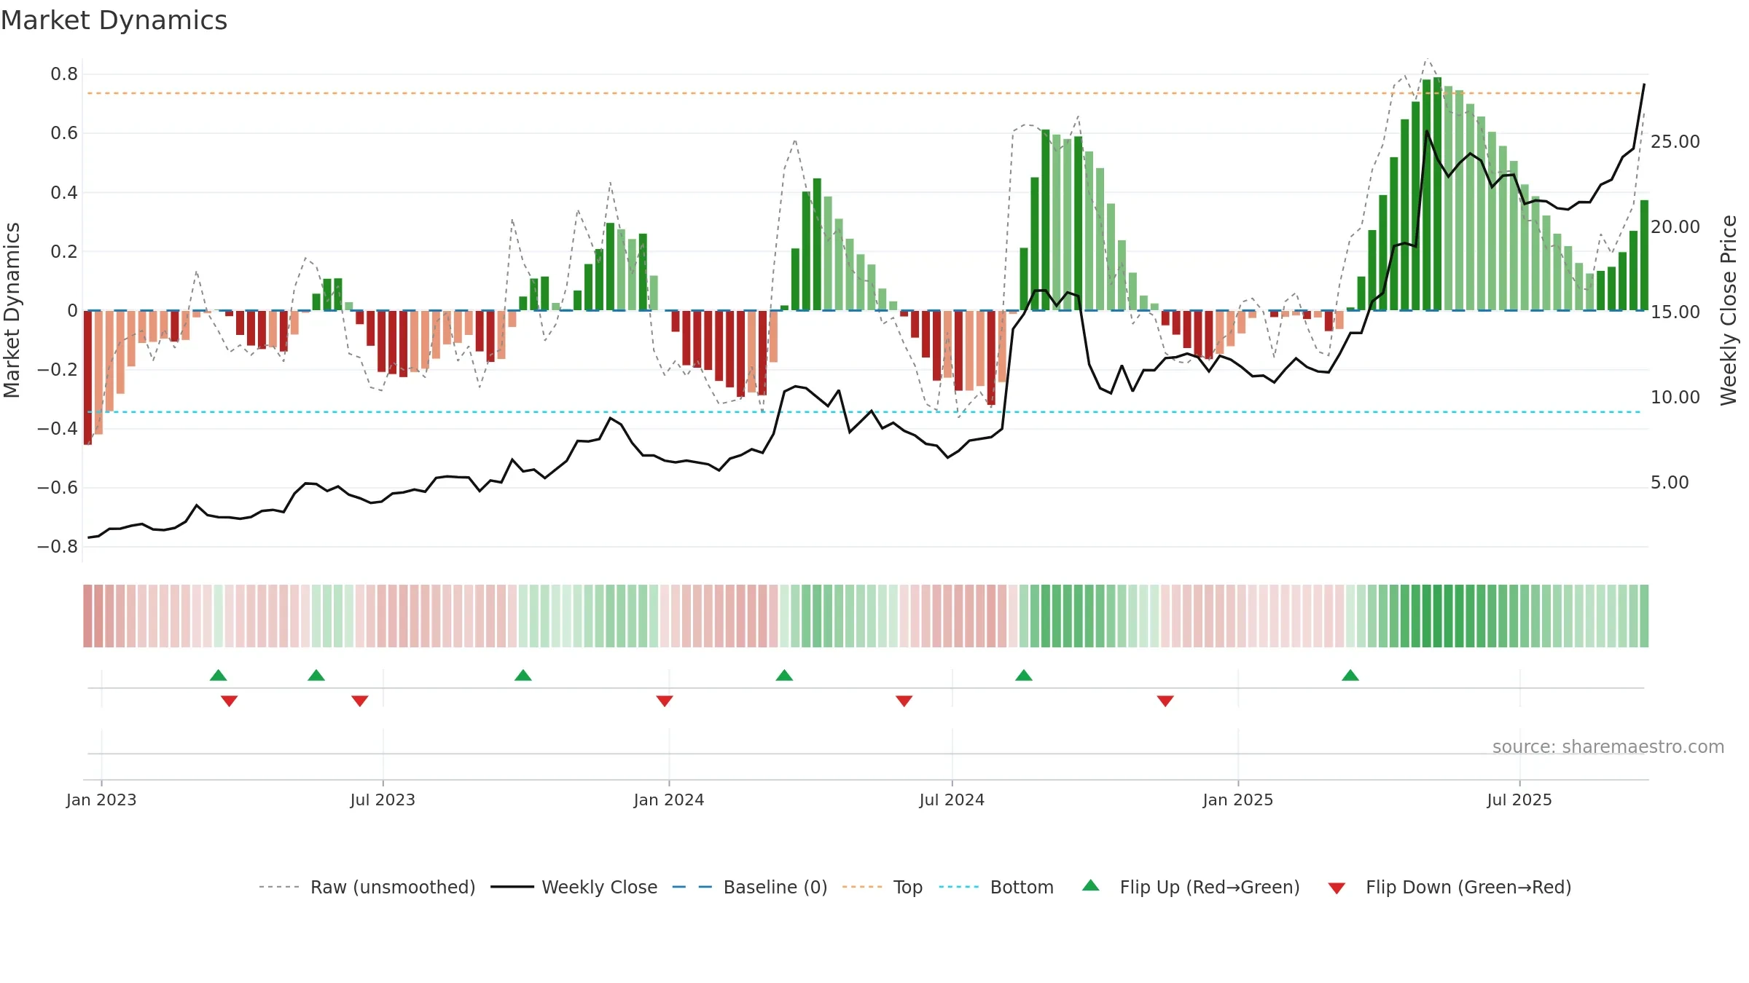Toggle the Raw (unsmoothed) legend entry
This screenshot has width=1749, height=983.
tap(367, 887)
